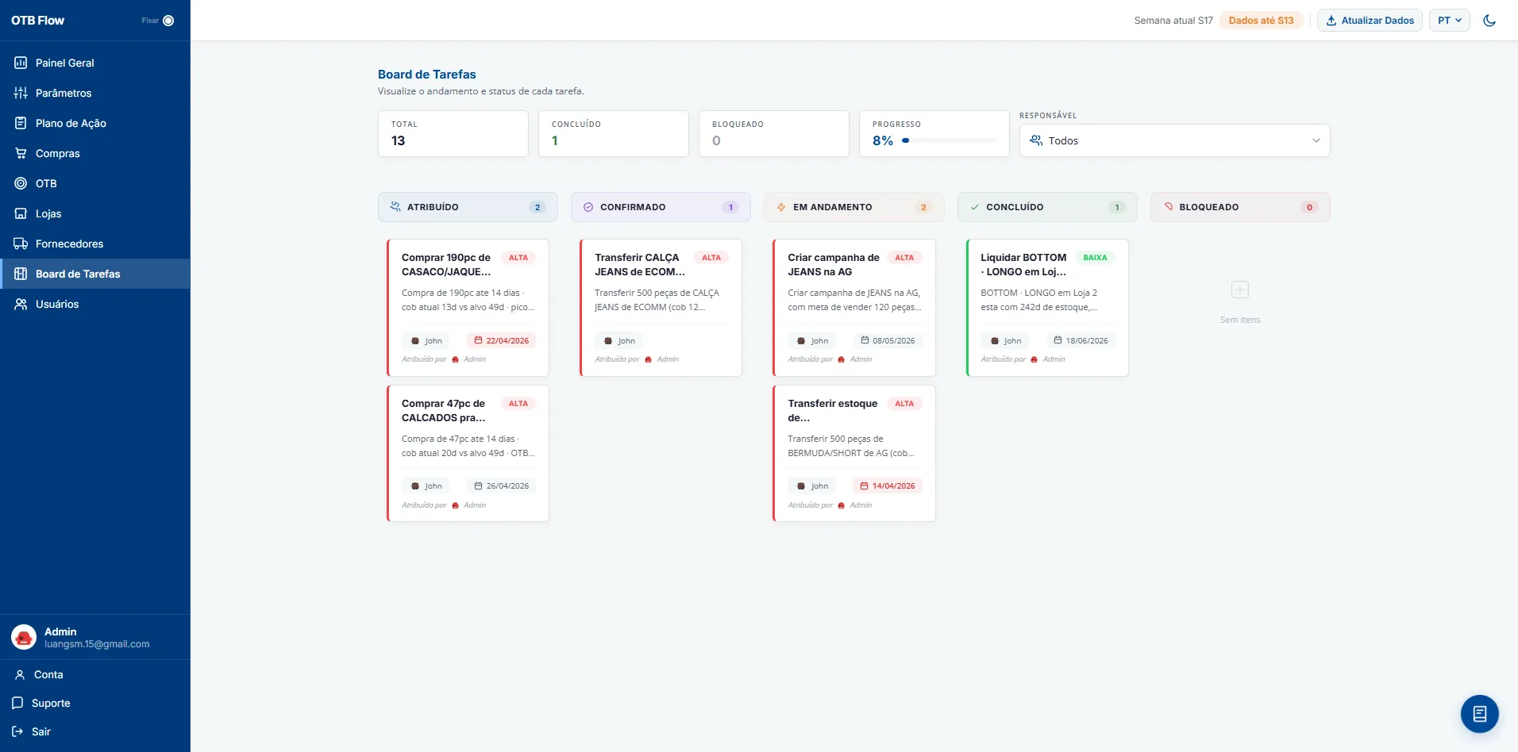
Task: Click the 22/04/2026 due date badge
Action: [x=502, y=340]
